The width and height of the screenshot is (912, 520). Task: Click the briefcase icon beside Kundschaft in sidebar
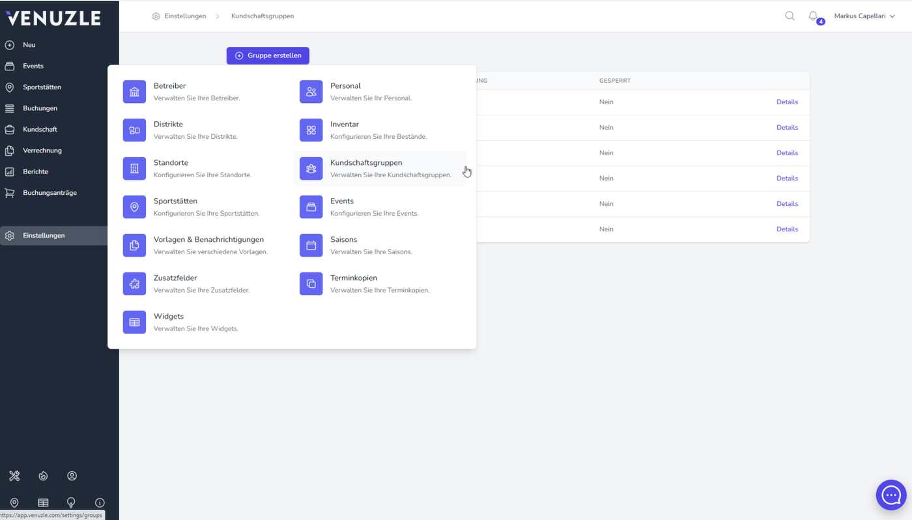(10, 130)
